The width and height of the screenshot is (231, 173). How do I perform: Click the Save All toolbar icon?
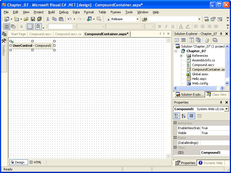[39, 19]
